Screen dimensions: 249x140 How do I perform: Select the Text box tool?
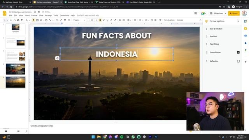click(37, 20)
